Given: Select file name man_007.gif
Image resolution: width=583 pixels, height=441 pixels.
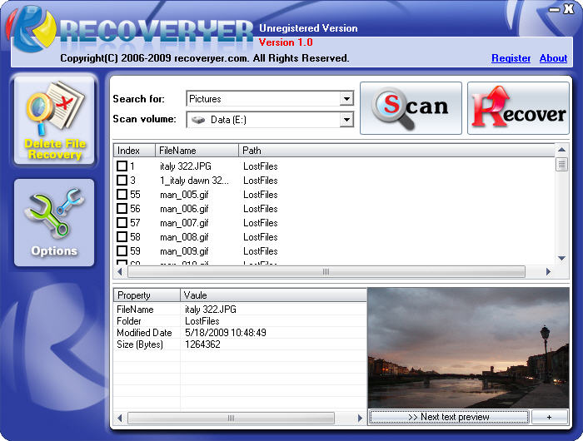Looking at the screenshot, I should [184, 222].
